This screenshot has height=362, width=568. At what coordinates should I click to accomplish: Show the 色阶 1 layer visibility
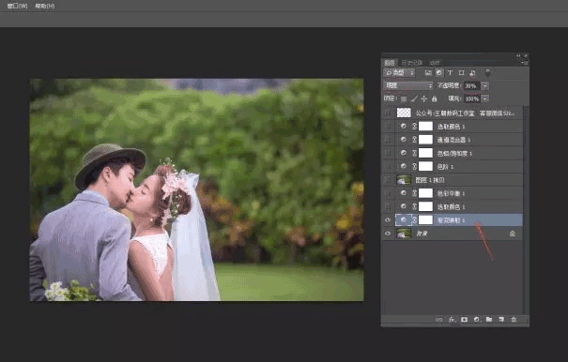pyautogui.click(x=388, y=166)
